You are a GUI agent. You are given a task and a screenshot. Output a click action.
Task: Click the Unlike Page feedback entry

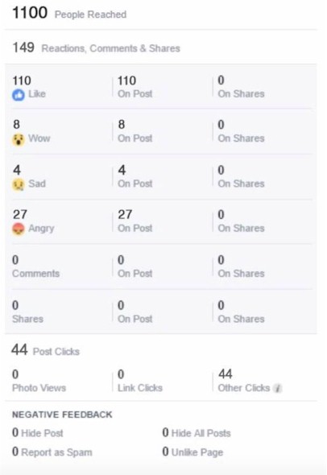point(192,452)
